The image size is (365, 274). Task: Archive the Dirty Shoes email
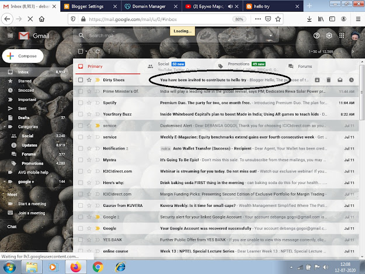click(317, 80)
